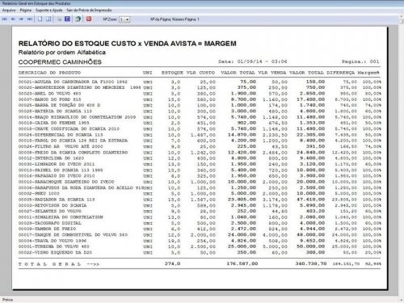Click total stock quantity 274,0
404x303 pixels.
tap(173, 263)
